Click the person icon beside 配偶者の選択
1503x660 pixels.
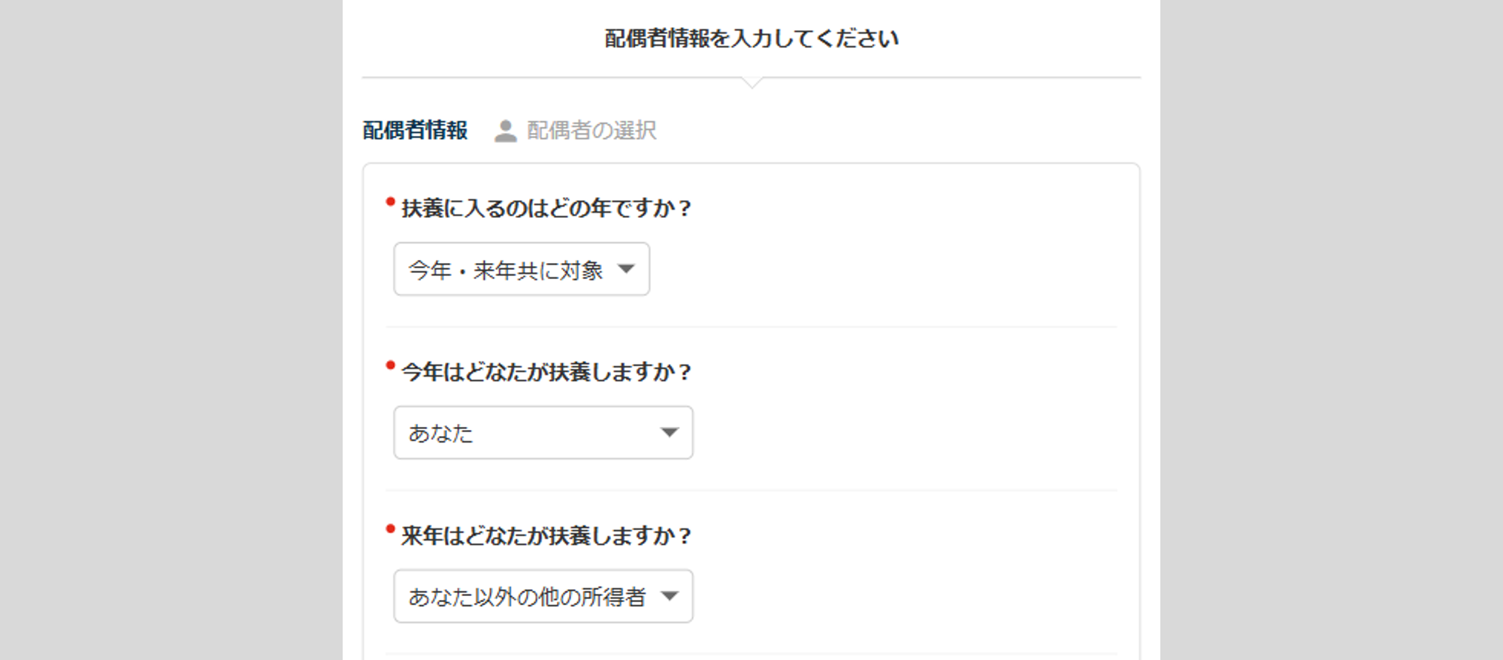[505, 131]
